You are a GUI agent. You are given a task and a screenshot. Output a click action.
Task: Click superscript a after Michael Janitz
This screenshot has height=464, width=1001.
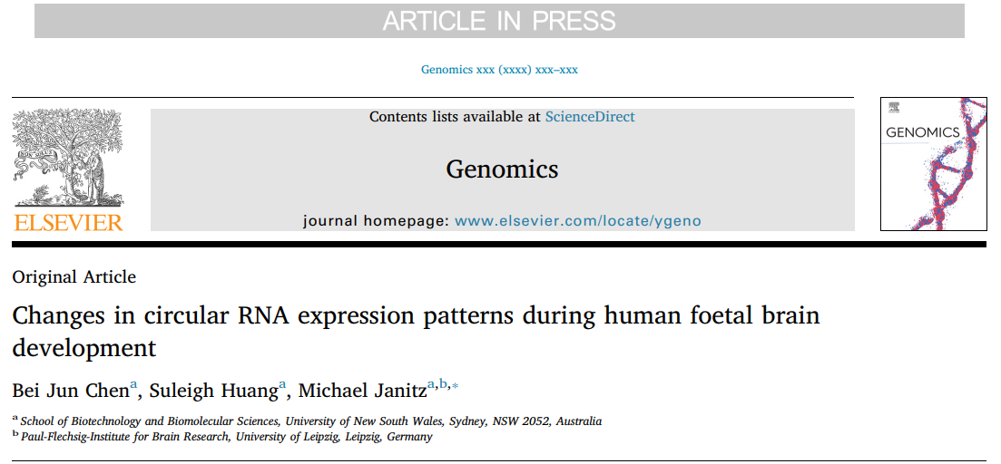coord(431,384)
